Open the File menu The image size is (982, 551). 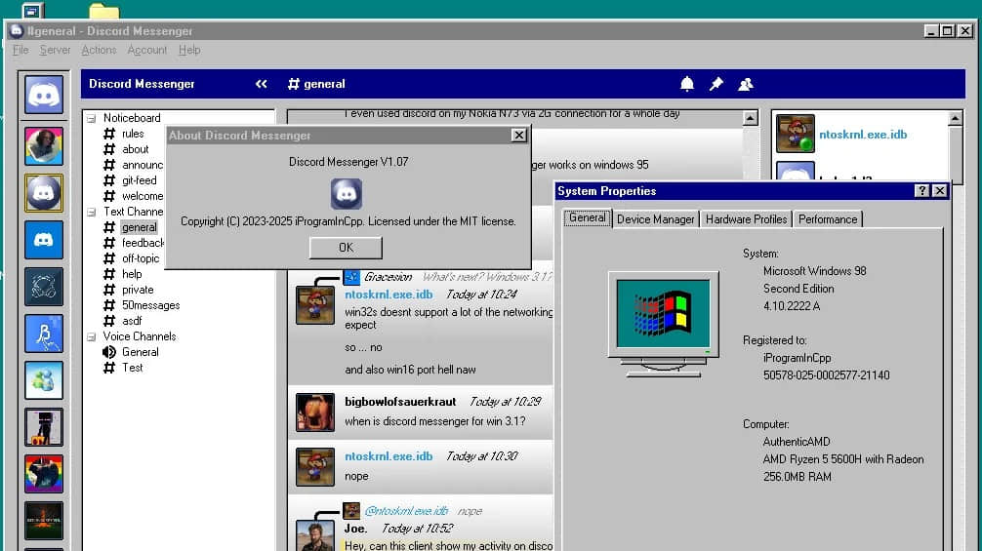tap(20, 50)
